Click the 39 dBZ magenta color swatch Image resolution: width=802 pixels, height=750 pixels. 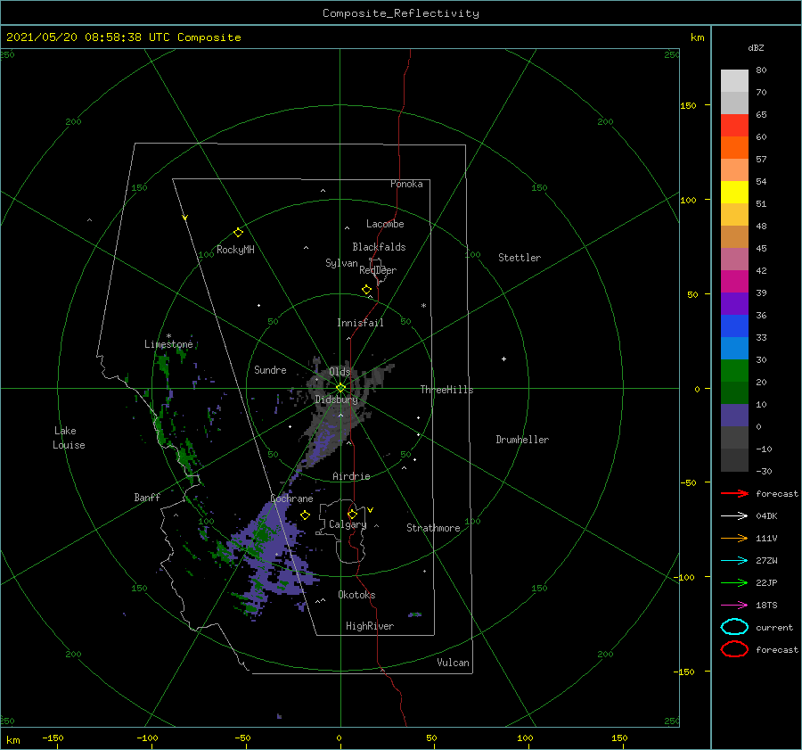(x=734, y=281)
